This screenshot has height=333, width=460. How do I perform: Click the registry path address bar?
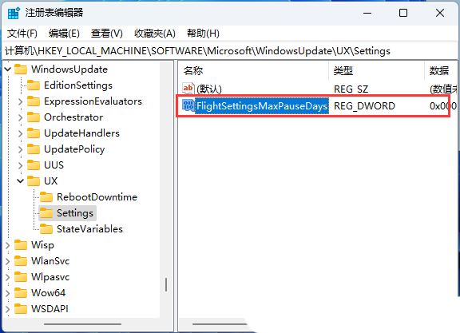(x=230, y=51)
